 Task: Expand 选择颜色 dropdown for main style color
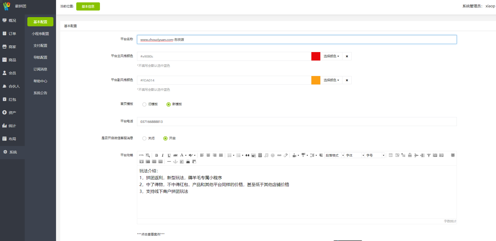[x=331, y=56]
